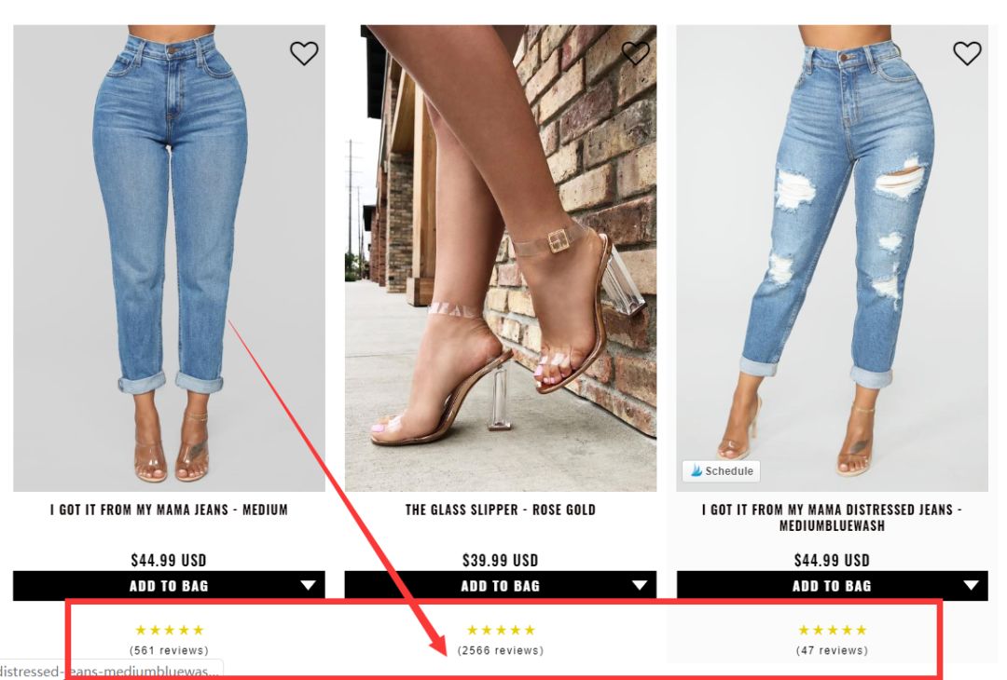The image size is (1007, 680).
Task: Click five-star rating under Glass Slipper
Action: [x=501, y=630]
